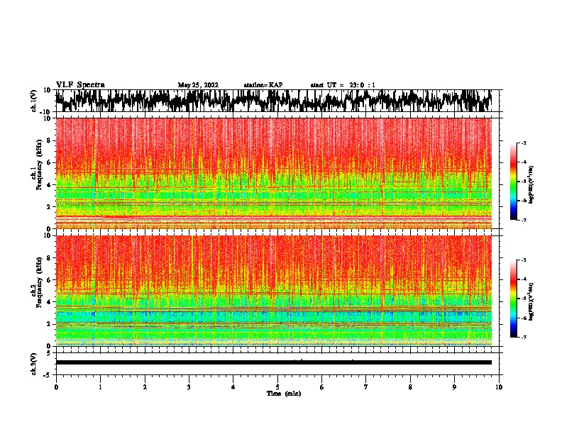Click the "VLF Spectra" plot title
The width and height of the screenshot is (562, 434).
coord(80,85)
